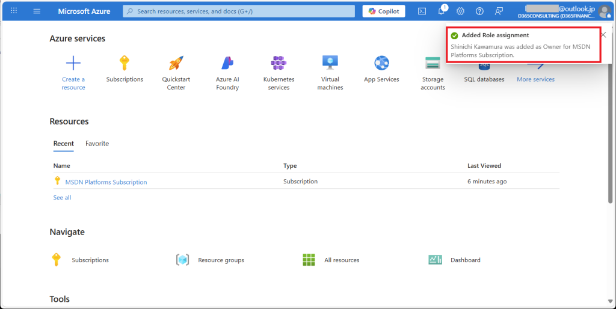Open the notifications bell

point(441,11)
